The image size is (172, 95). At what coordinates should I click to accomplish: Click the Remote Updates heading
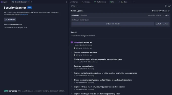(77, 11)
